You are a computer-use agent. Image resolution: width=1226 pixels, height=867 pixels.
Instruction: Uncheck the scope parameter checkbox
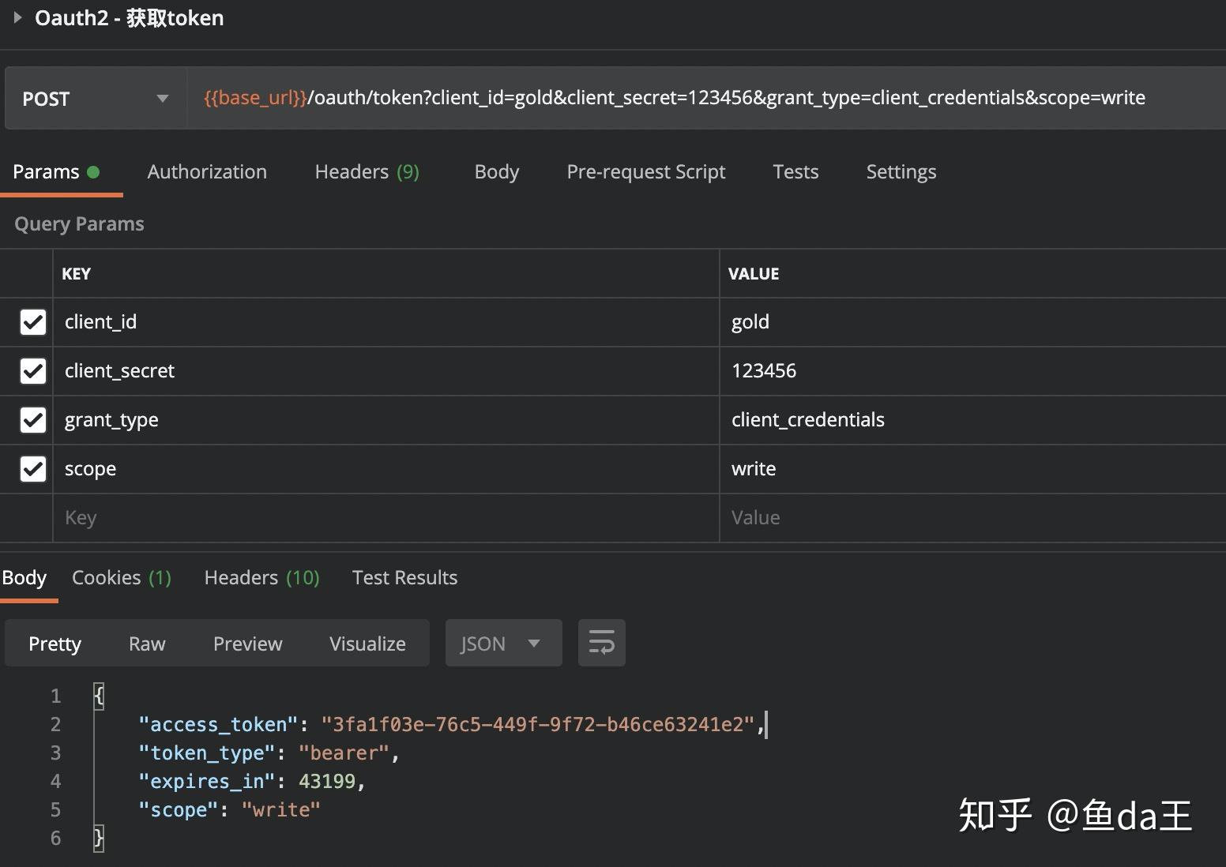click(x=33, y=469)
